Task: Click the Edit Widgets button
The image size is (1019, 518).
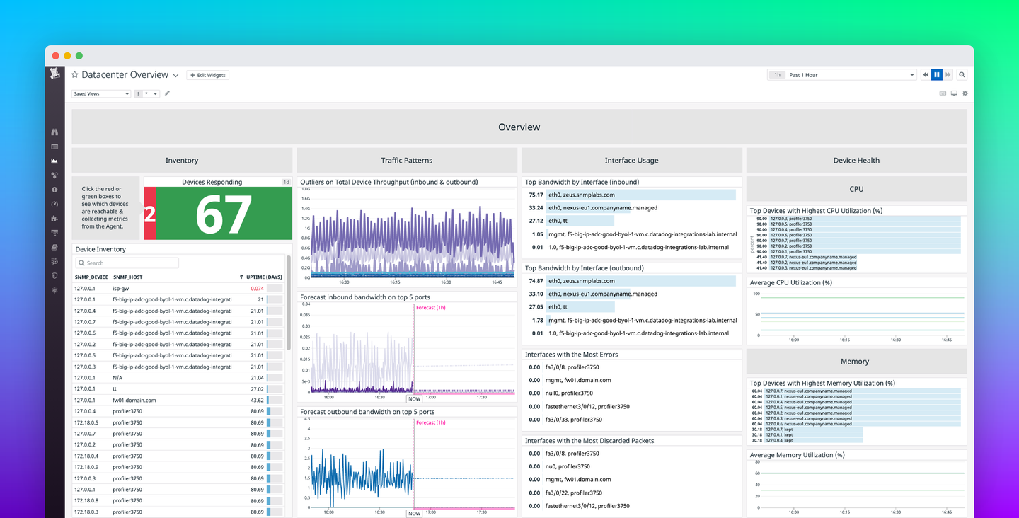Action: pyautogui.click(x=208, y=75)
